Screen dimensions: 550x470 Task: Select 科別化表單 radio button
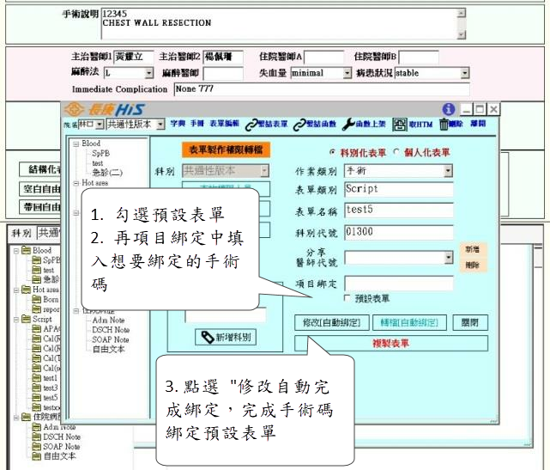[332, 152]
